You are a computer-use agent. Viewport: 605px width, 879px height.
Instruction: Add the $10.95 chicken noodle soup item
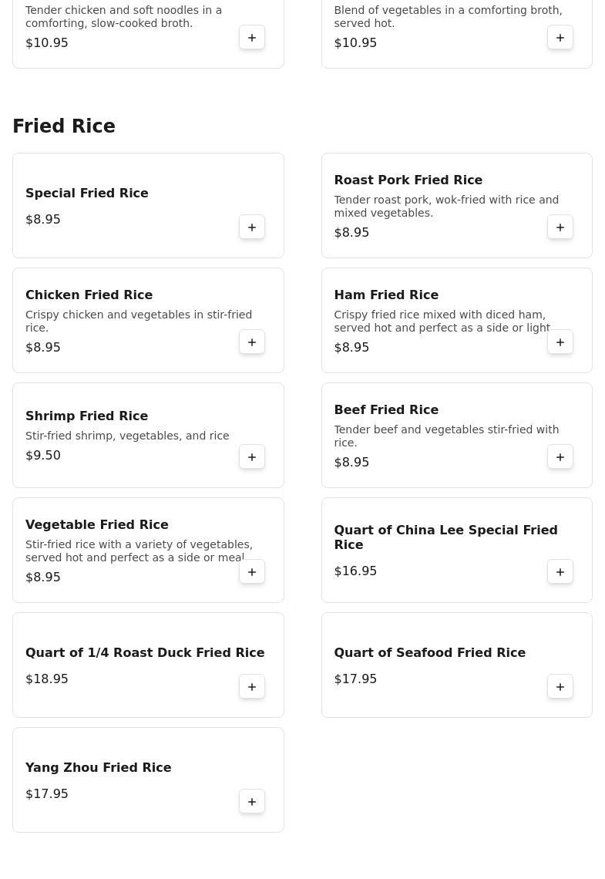252,38
